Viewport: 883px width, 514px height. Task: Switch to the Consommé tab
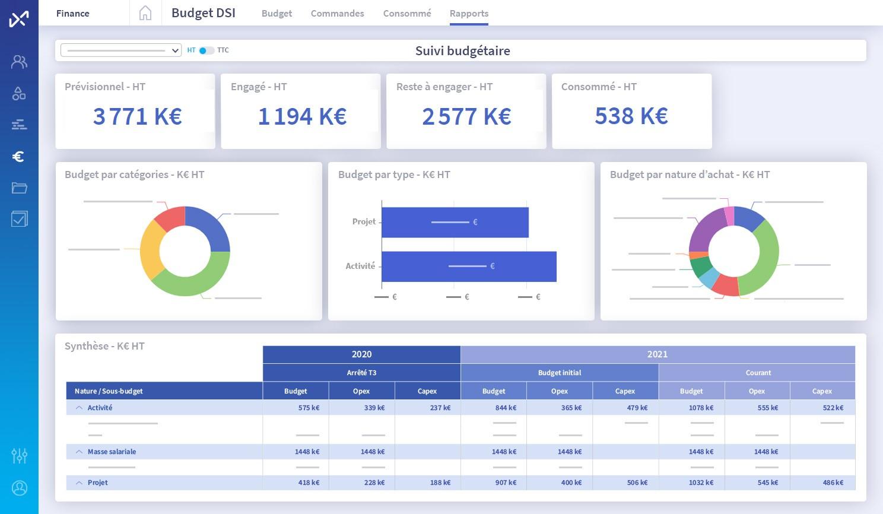coord(407,13)
